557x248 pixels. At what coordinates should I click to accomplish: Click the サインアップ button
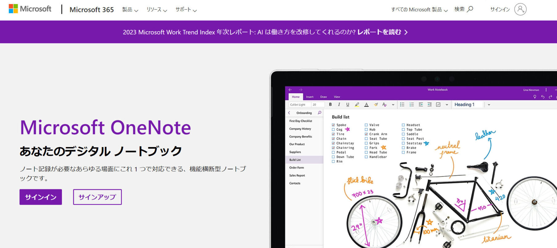[x=97, y=197]
